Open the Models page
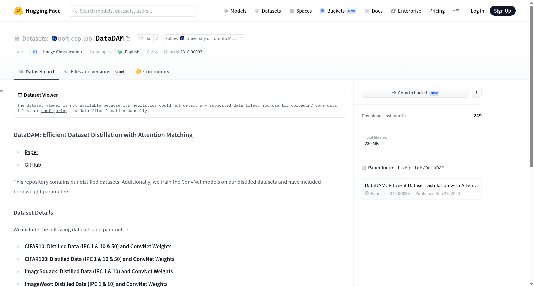The width and height of the screenshot is (534, 287). pyautogui.click(x=235, y=11)
